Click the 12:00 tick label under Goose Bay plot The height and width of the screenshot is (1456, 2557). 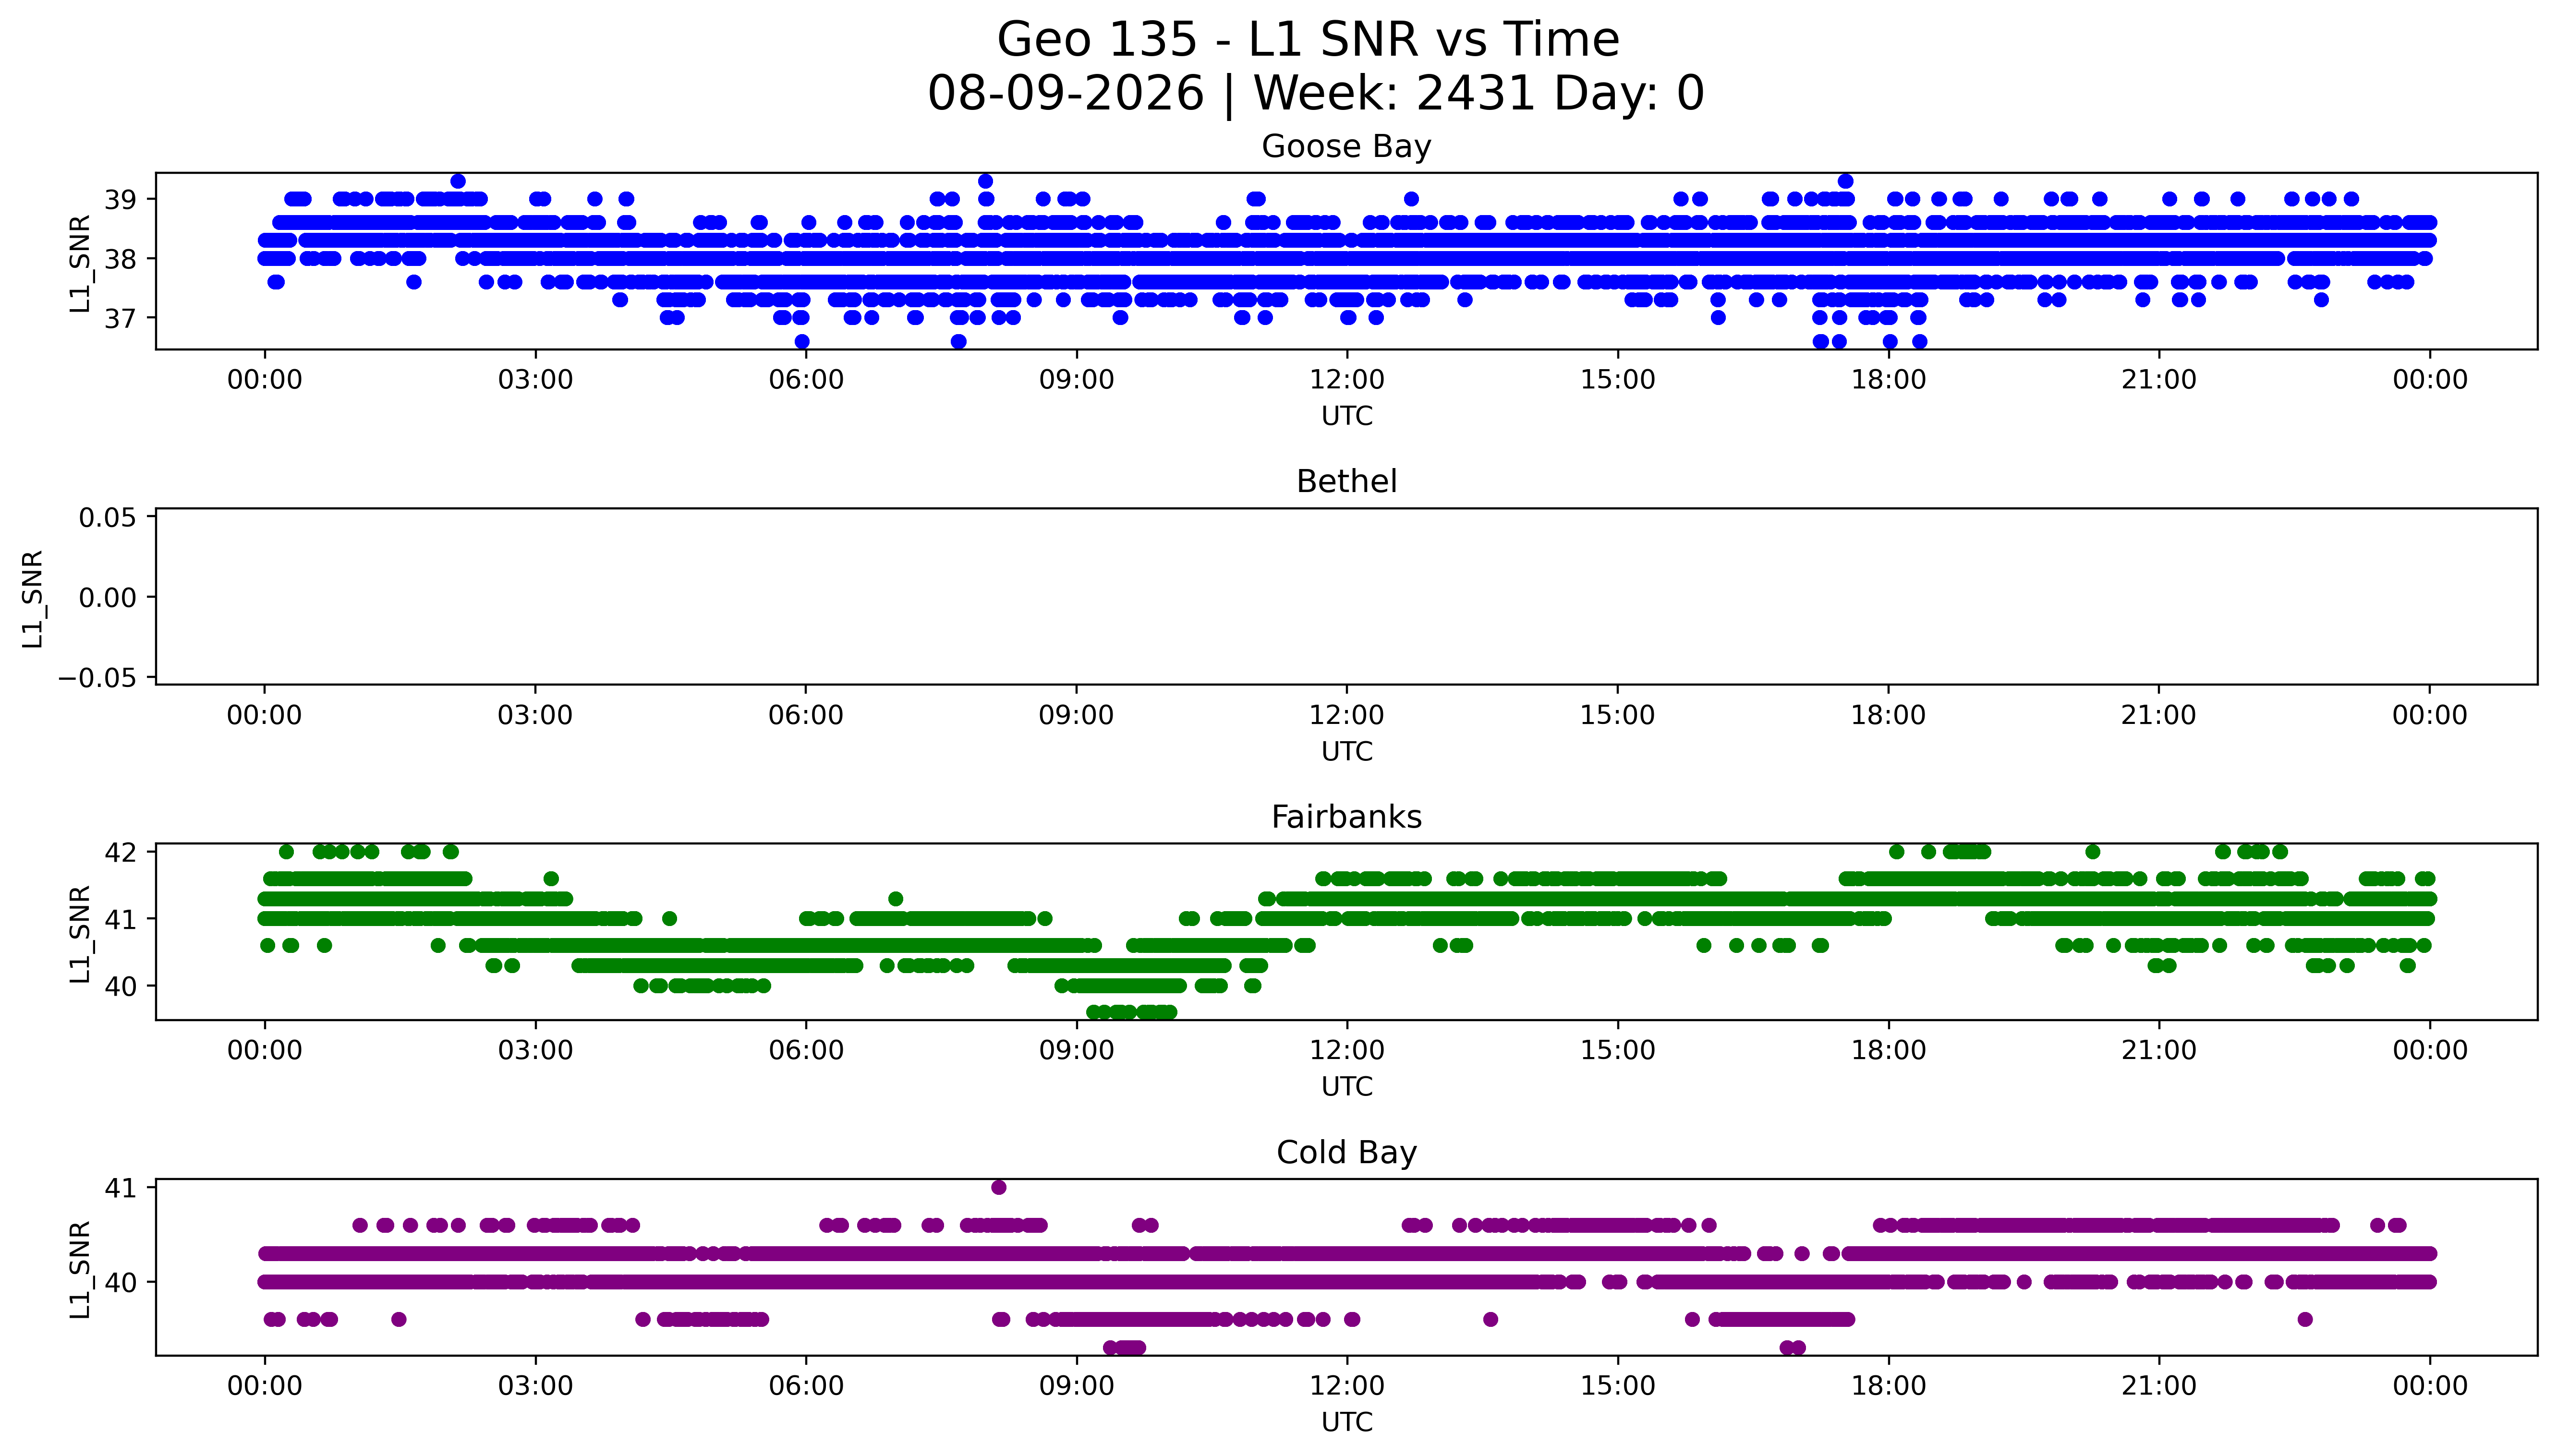click(1347, 380)
